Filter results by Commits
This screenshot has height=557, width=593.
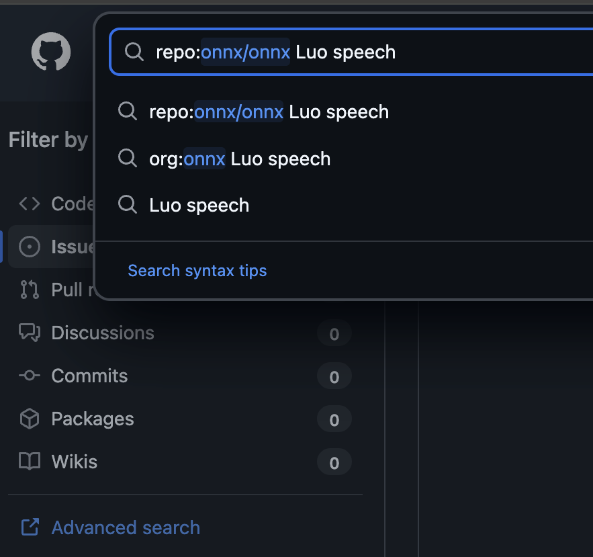[89, 376]
